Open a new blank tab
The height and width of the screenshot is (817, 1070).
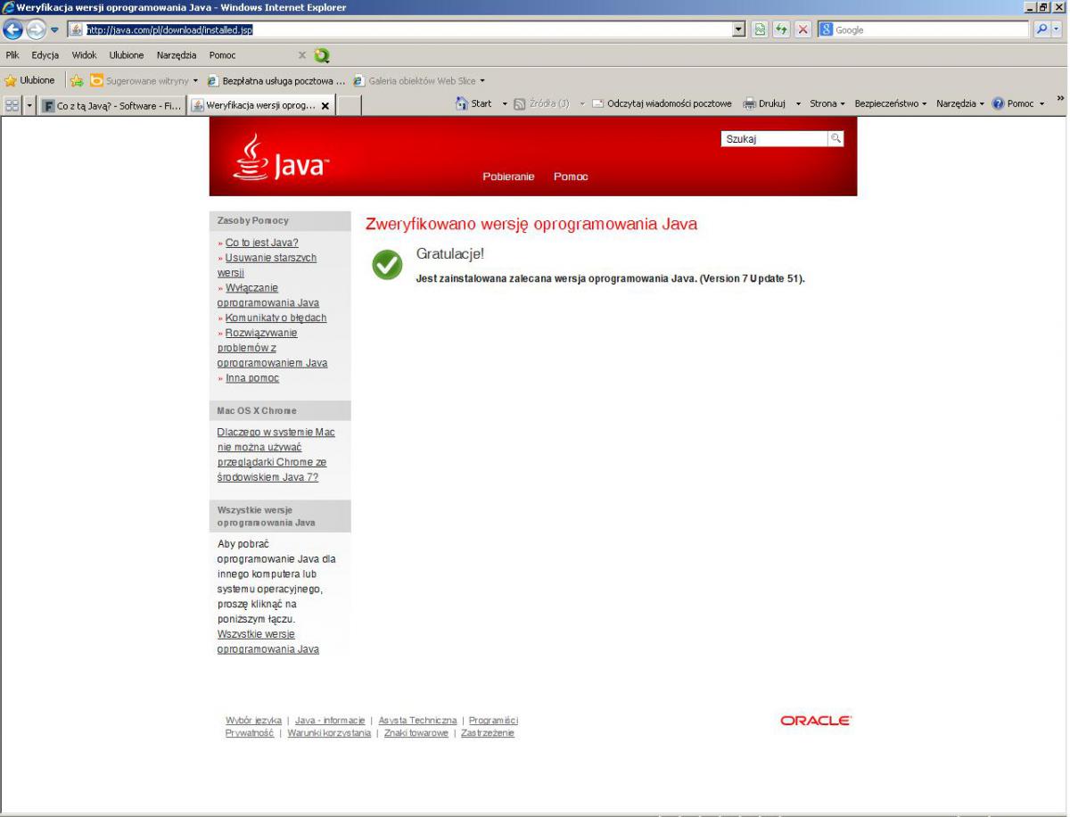point(347,104)
